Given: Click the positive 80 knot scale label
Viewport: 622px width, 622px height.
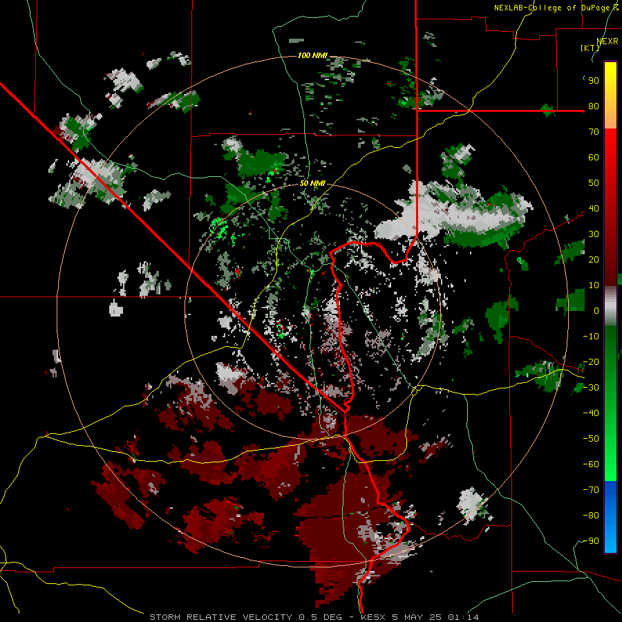Looking at the screenshot, I should coord(594,106).
